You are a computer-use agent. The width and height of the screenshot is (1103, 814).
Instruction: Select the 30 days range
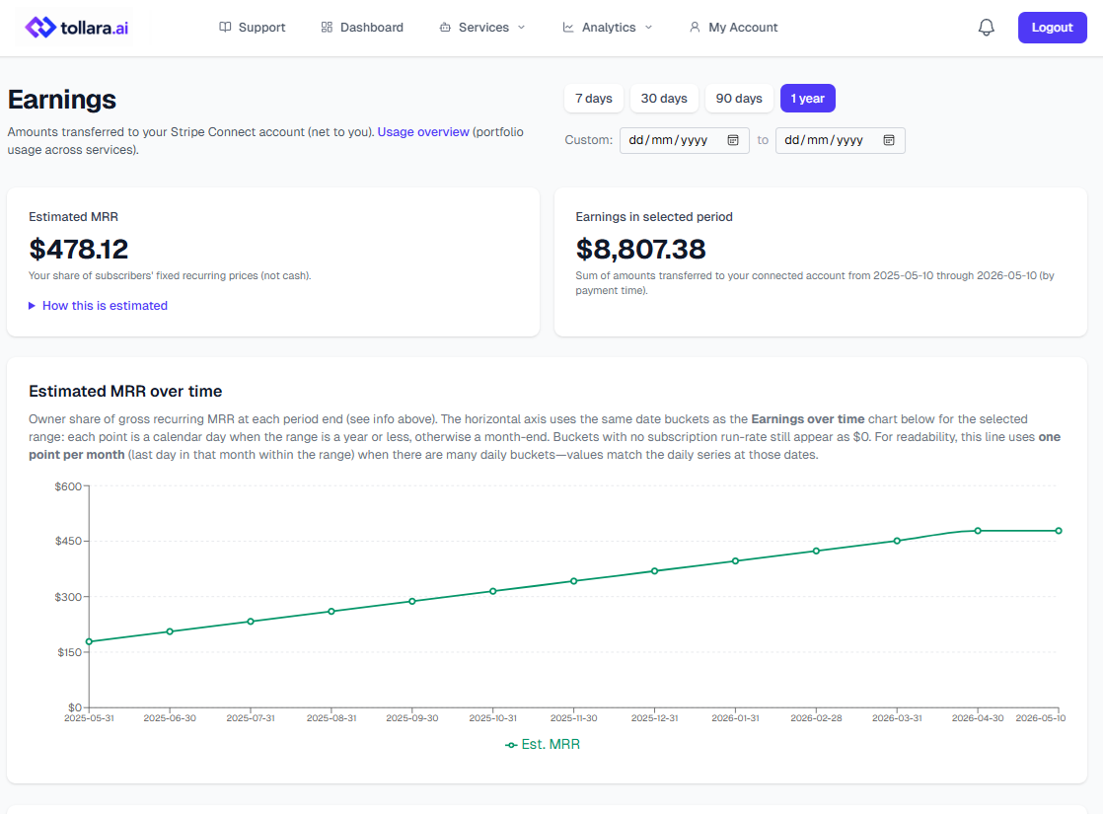(x=664, y=99)
